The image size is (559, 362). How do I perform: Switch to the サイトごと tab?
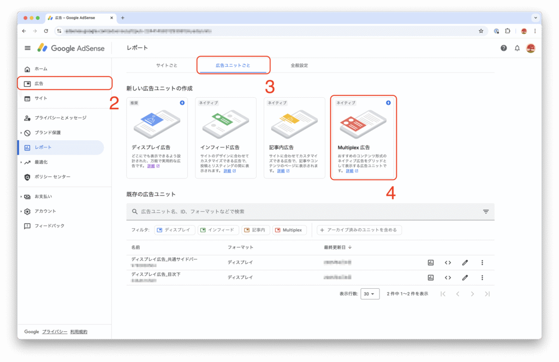pyautogui.click(x=167, y=66)
